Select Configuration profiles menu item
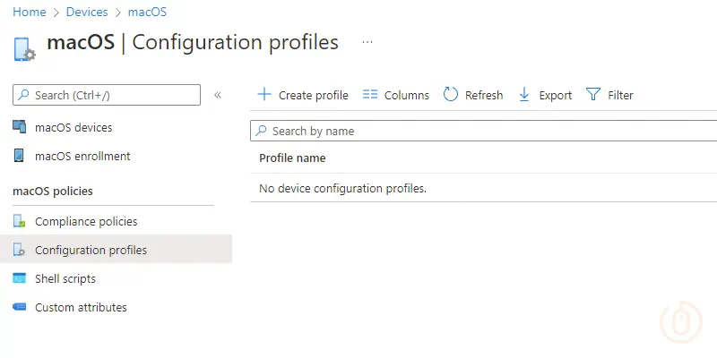Viewport: 717px width, 358px height. coord(91,250)
